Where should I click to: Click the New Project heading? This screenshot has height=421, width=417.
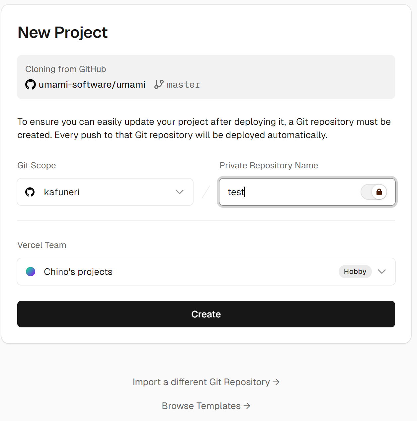tap(62, 33)
